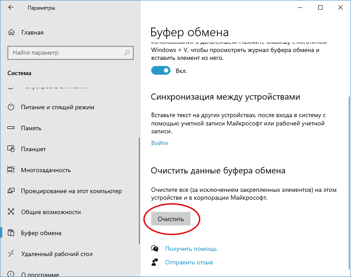Screen dimensions: 351x277
Task: Select the Память storage icon
Action: click(11, 128)
